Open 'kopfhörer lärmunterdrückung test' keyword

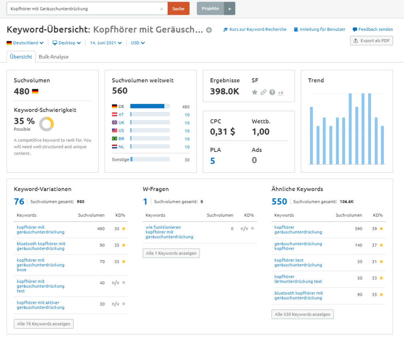pos(298,279)
